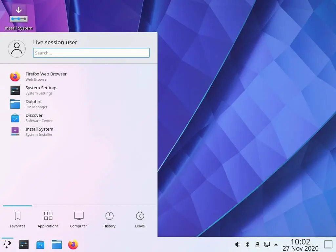Open the audio volume tray icon
The height and width of the screenshot is (252, 336).
pos(237,244)
